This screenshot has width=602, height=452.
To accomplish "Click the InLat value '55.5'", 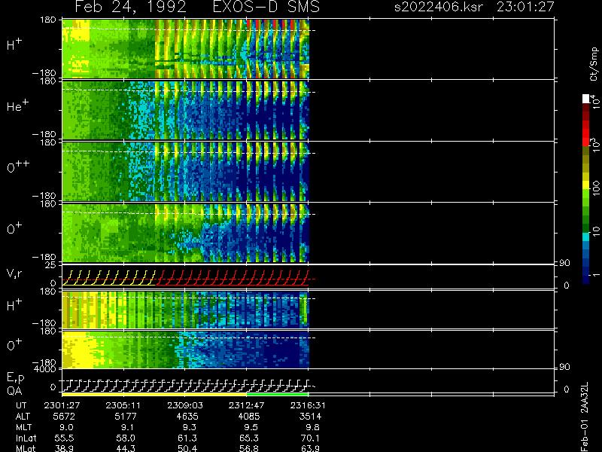I will point(64,438).
